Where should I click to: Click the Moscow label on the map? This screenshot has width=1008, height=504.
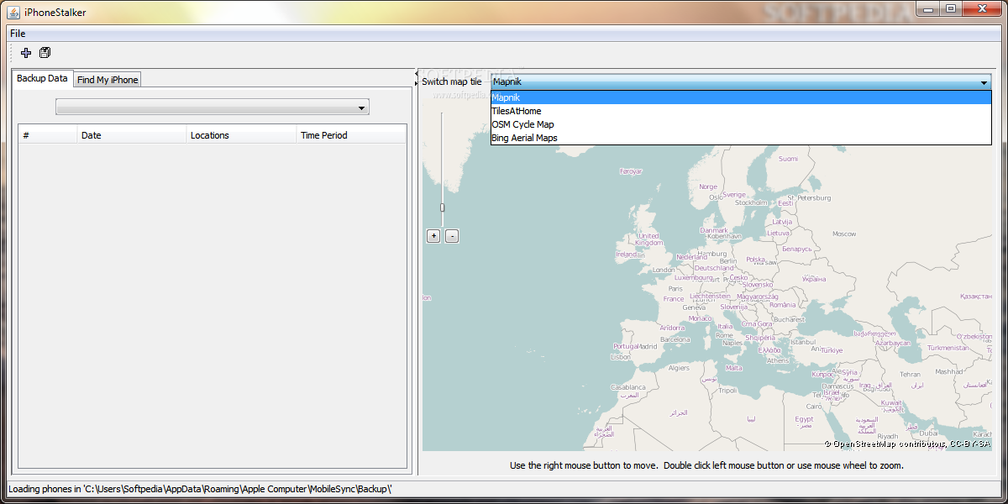pos(844,234)
